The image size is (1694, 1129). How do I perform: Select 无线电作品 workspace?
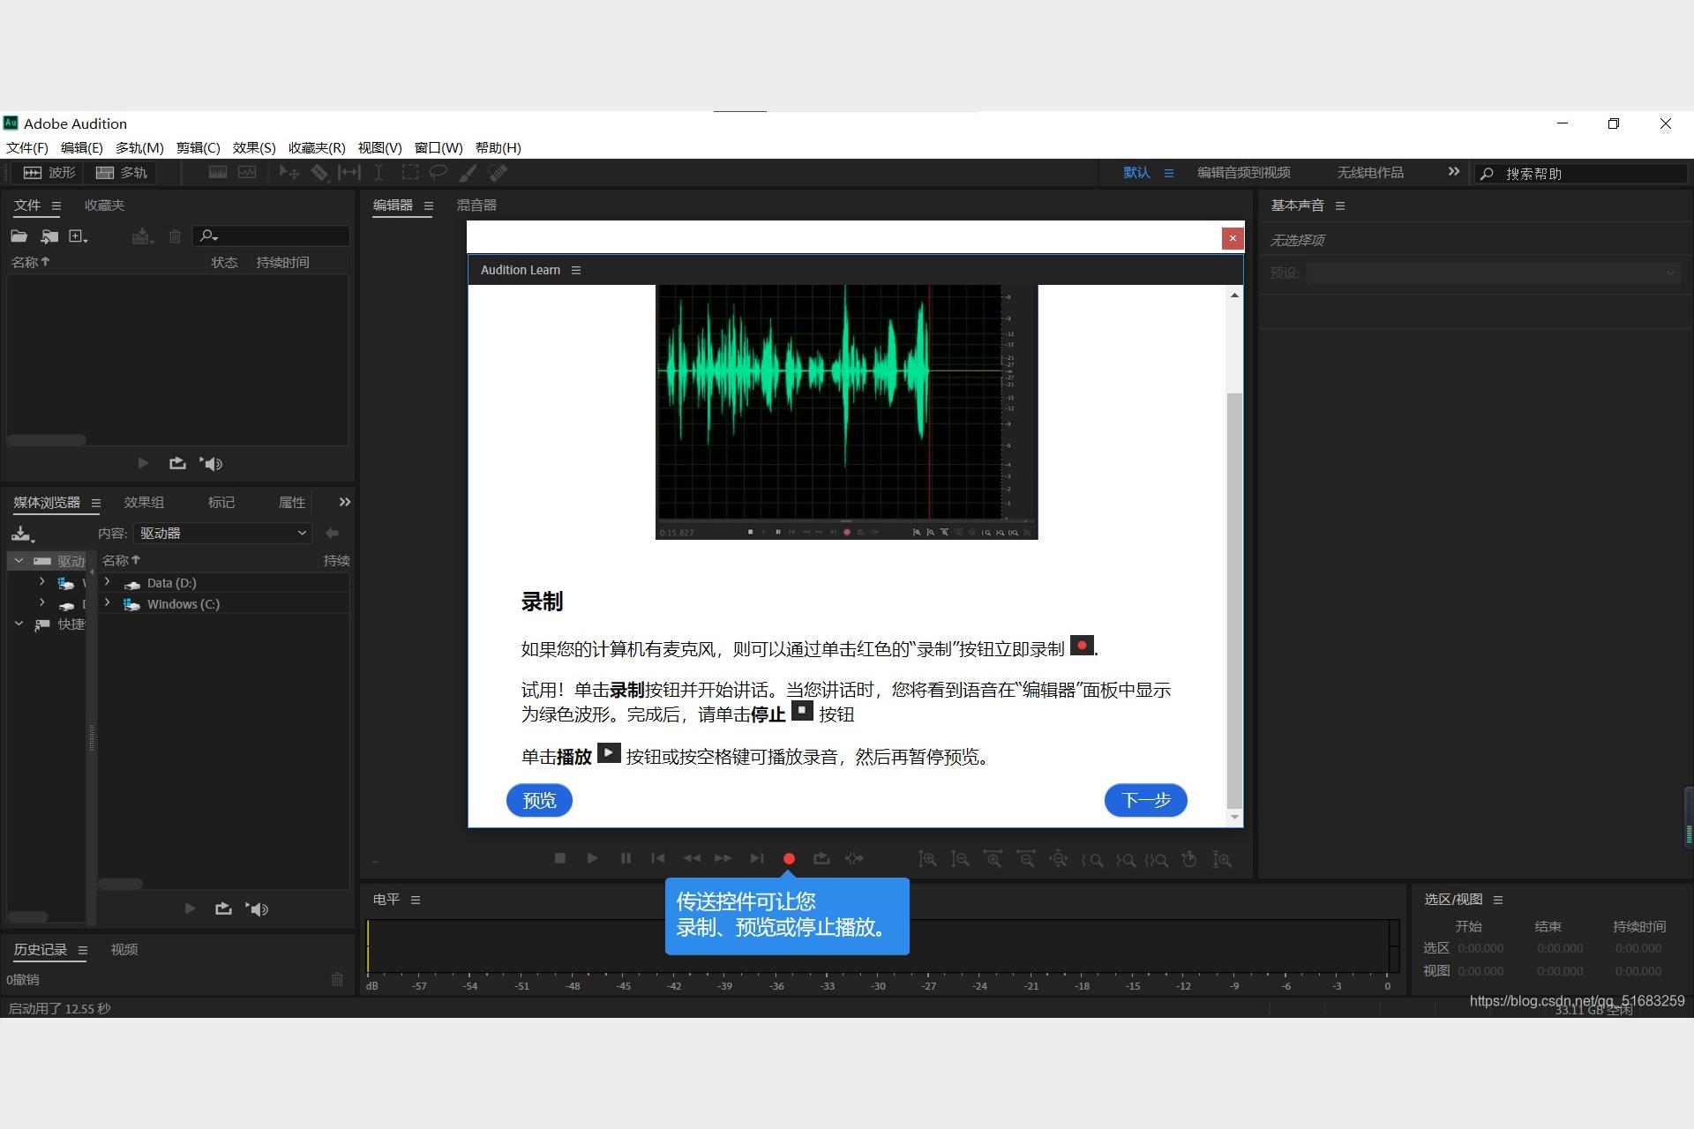tap(1369, 173)
